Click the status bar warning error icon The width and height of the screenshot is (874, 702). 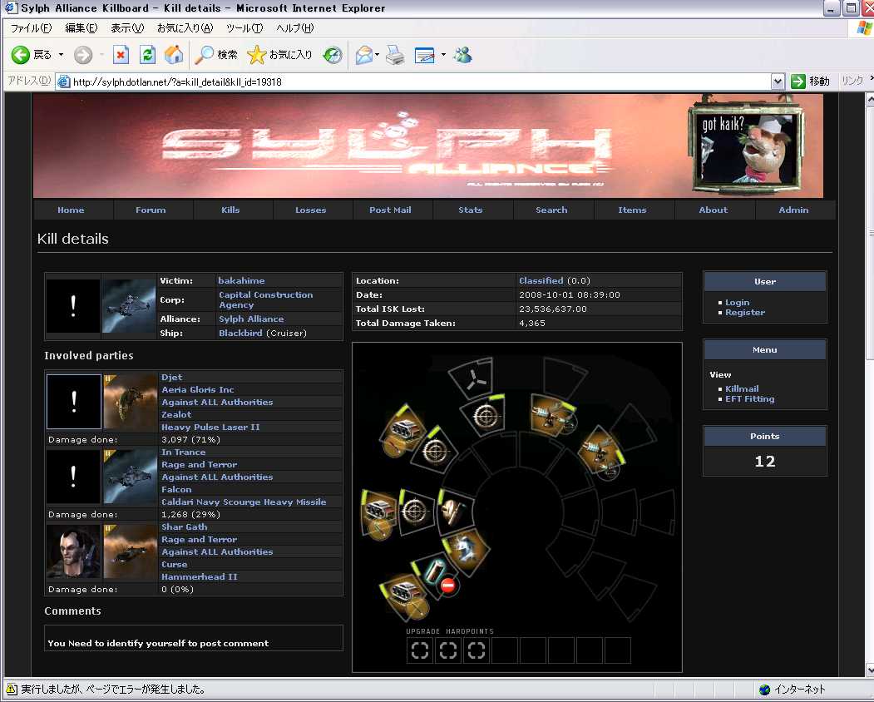pos(11,690)
